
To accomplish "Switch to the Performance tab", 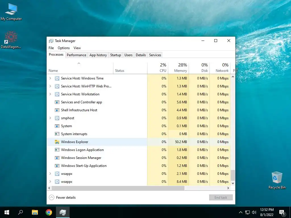I will point(76,55).
